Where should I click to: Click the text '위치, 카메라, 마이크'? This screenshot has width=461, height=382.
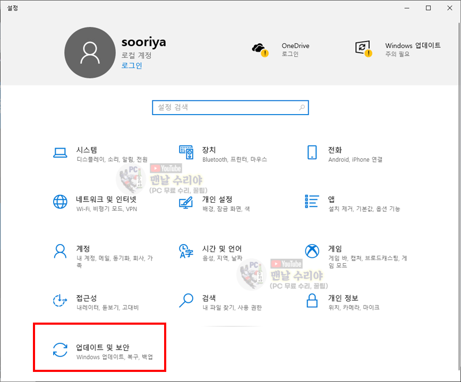(x=354, y=307)
